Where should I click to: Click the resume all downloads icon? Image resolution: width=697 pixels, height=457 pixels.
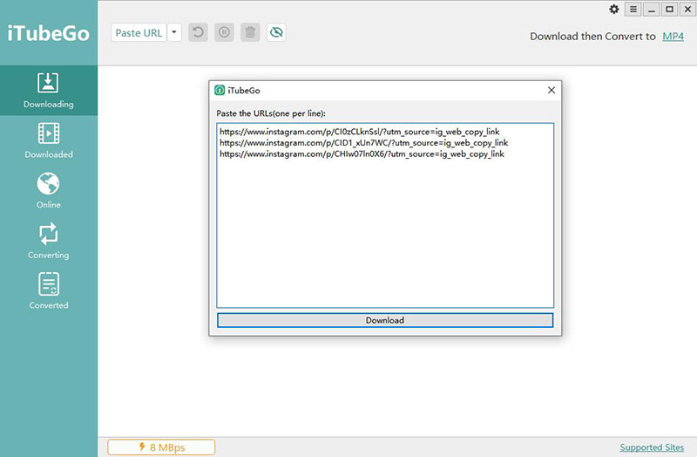[199, 32]
